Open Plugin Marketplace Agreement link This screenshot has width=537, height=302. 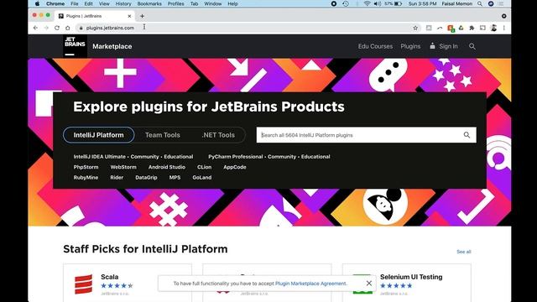(x=311, y=284)
